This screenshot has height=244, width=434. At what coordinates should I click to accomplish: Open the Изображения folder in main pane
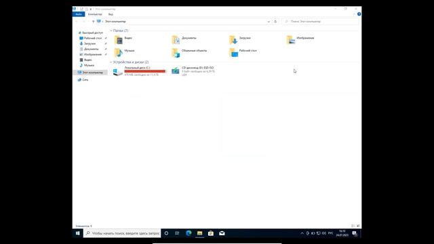click(x=300, y=40)
